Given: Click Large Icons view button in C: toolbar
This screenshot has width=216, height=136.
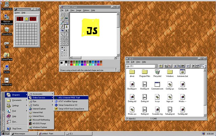Looking at the screenshot, I should tap(202, 66).
